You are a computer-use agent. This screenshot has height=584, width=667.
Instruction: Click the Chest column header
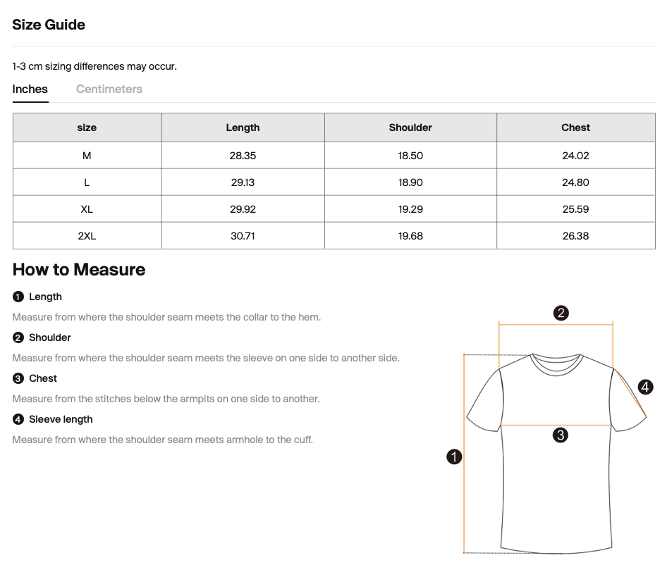pyautogui.click(x=575, y=128)
